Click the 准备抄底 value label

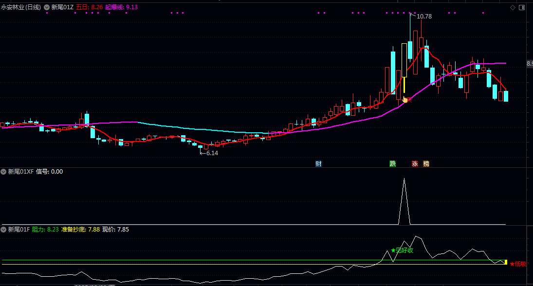[80, 229]
